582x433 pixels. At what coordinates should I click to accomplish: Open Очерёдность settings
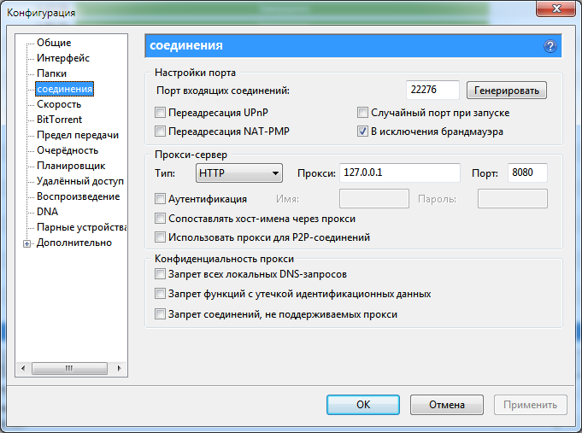[x=68, y=150]
